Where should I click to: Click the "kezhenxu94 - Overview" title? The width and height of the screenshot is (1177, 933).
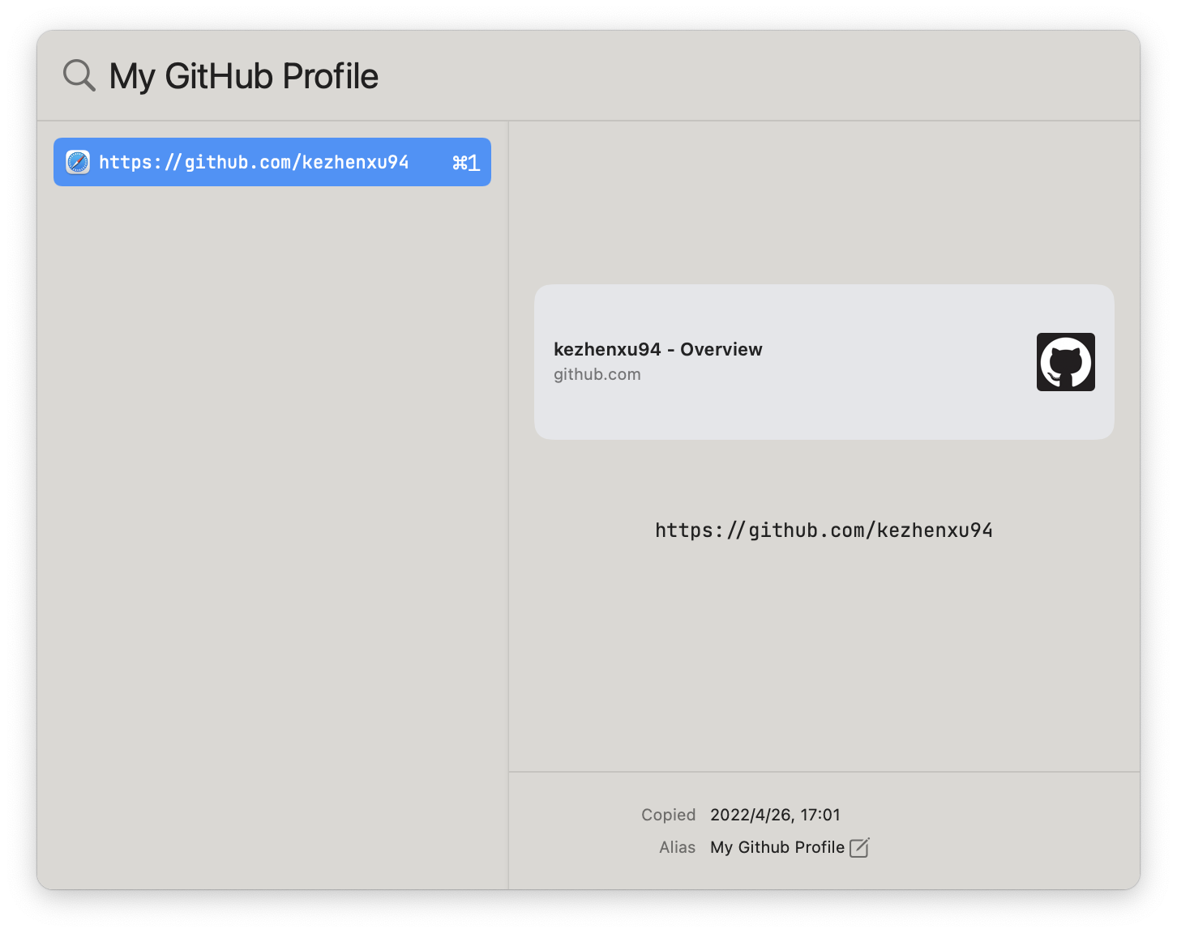(657, 349)
